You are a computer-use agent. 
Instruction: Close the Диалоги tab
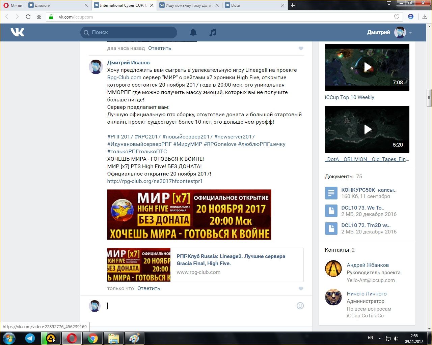click(86, 5)
